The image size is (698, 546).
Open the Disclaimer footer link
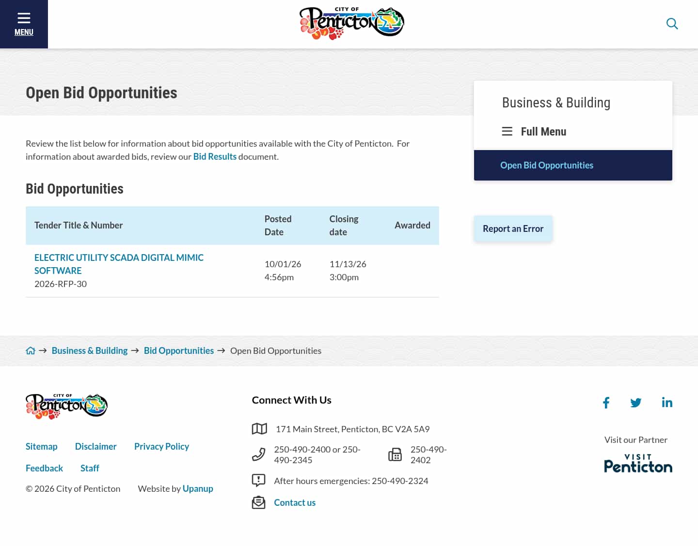(95, 446)
